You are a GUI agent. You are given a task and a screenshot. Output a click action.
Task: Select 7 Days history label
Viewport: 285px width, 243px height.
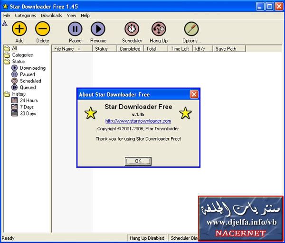pyautogui.click(x=27, y=107)
